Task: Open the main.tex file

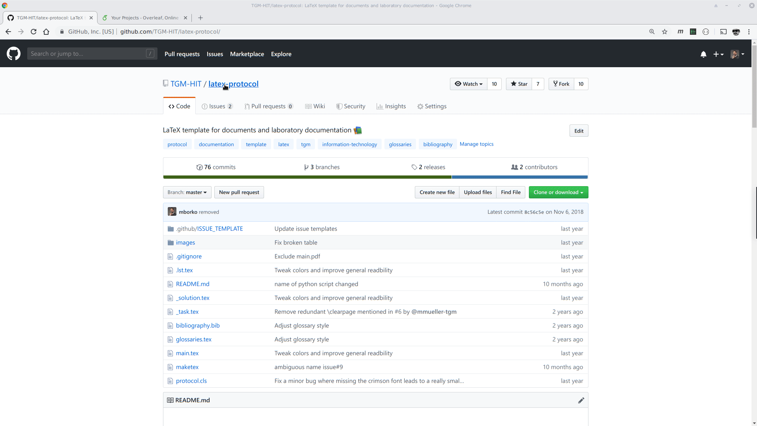Action: tap(187, 353)
